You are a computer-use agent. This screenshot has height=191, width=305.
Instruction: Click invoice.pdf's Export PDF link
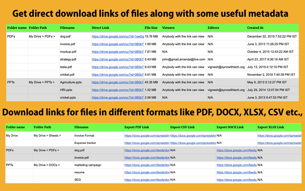coord(147,157)
